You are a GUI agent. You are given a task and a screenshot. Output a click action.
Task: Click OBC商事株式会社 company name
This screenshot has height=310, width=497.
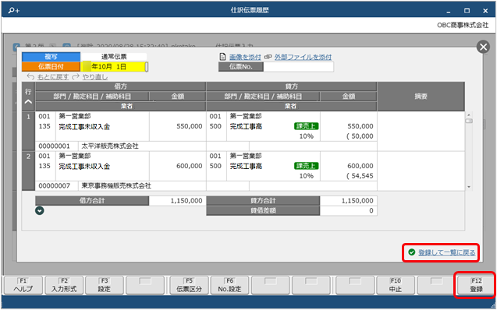(x=463, y=25)
